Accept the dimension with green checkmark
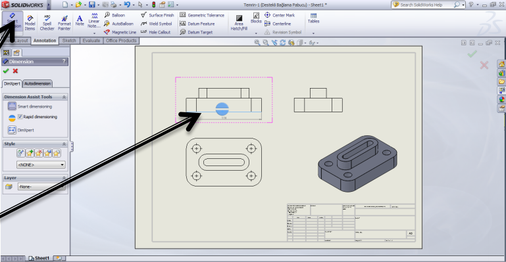The image size is (506, 262). pos(5,71)
